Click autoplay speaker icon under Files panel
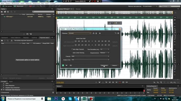Viewport: 181px width, 101px height. pos(31,34)
